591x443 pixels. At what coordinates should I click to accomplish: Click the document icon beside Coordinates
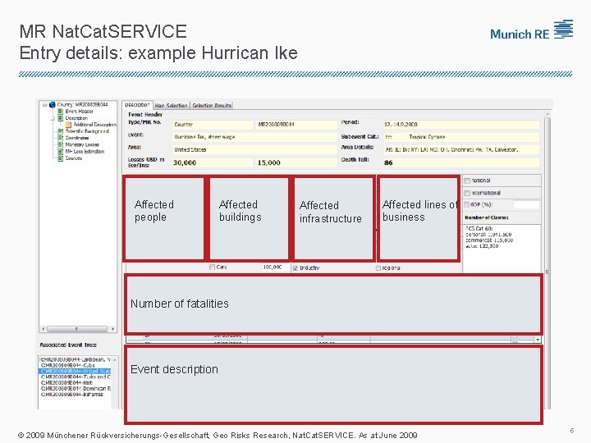pos(60,138)
